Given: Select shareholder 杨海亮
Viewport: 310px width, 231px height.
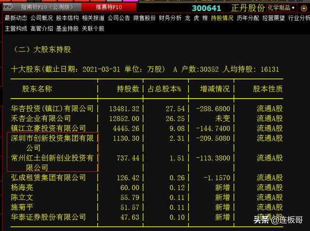Looking at the screenshot, I should click(22, 188).
